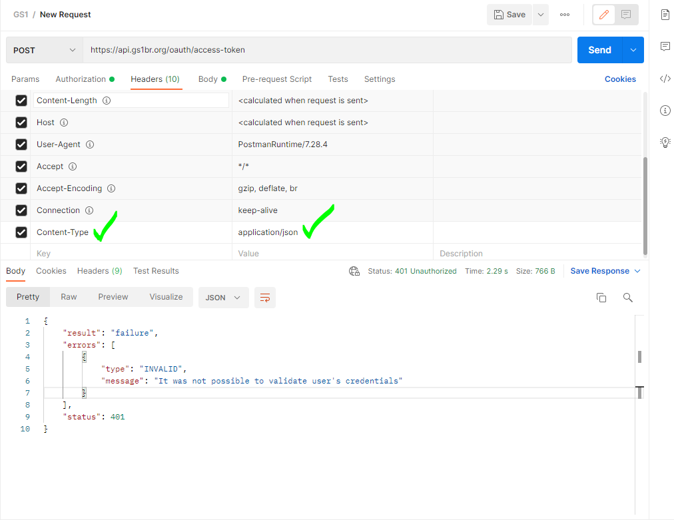The width and height of the screenshot is (674, 520).
Task: Click the Send button
Action: (599, 50)
